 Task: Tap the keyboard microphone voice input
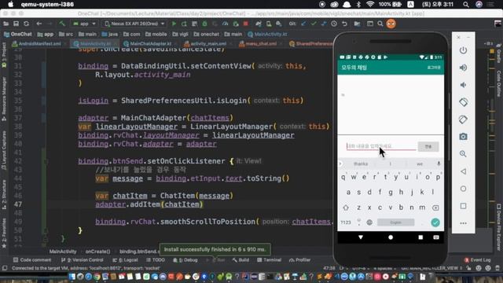439,164
